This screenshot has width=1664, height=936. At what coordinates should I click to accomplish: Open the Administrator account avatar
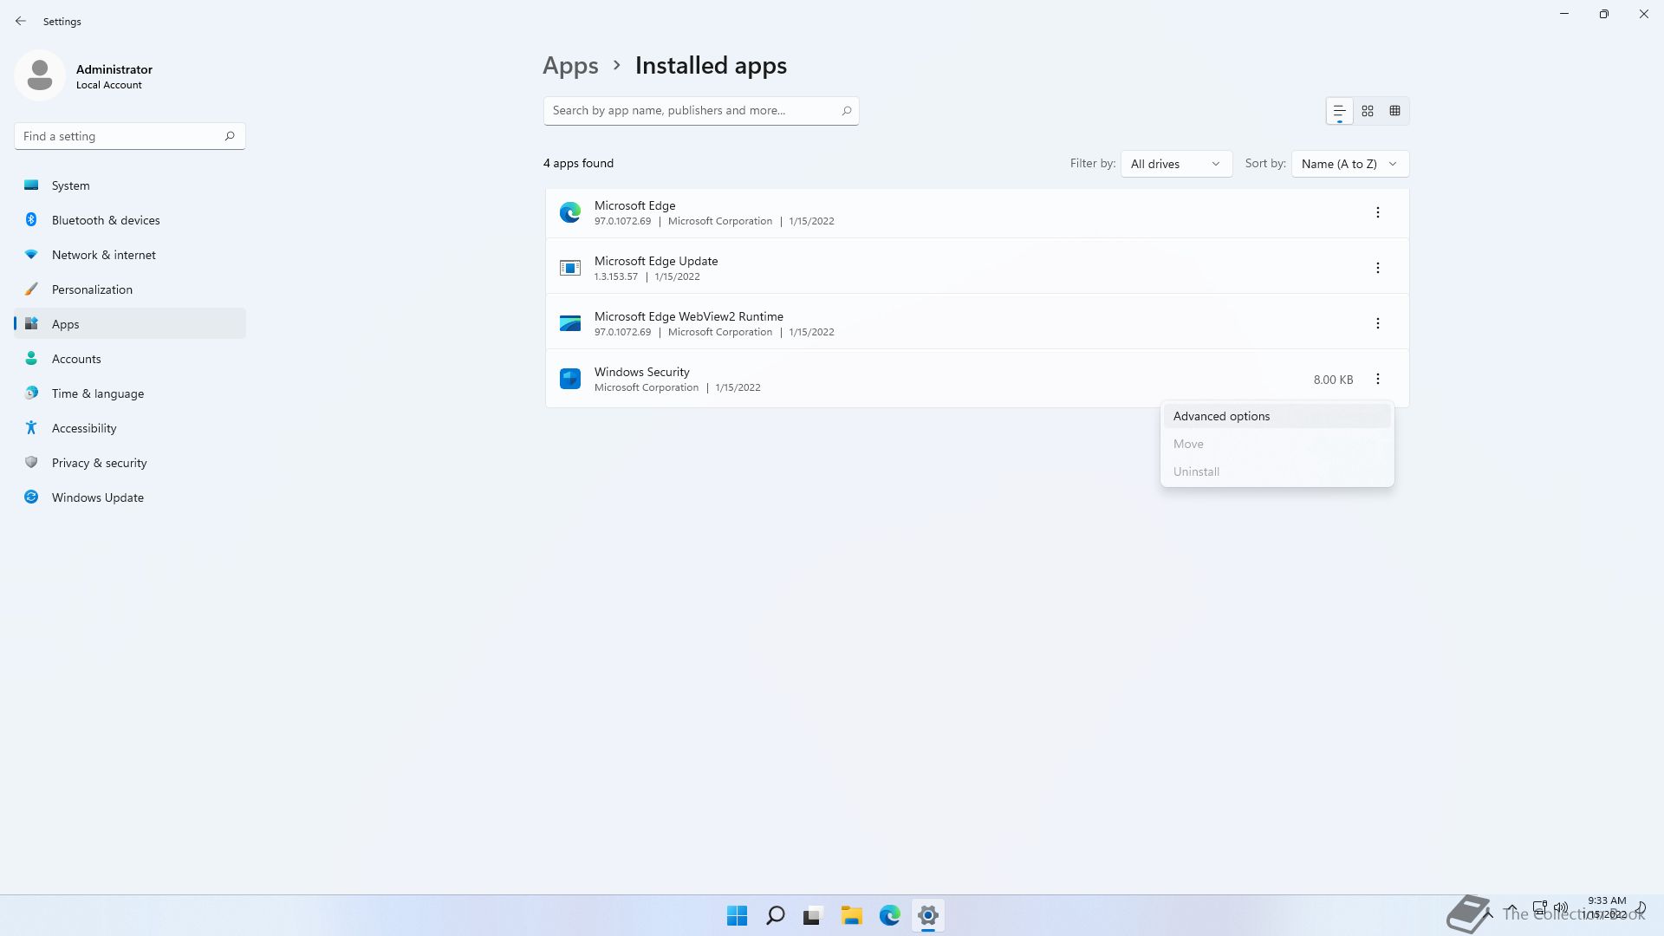(x=40, y=75)
